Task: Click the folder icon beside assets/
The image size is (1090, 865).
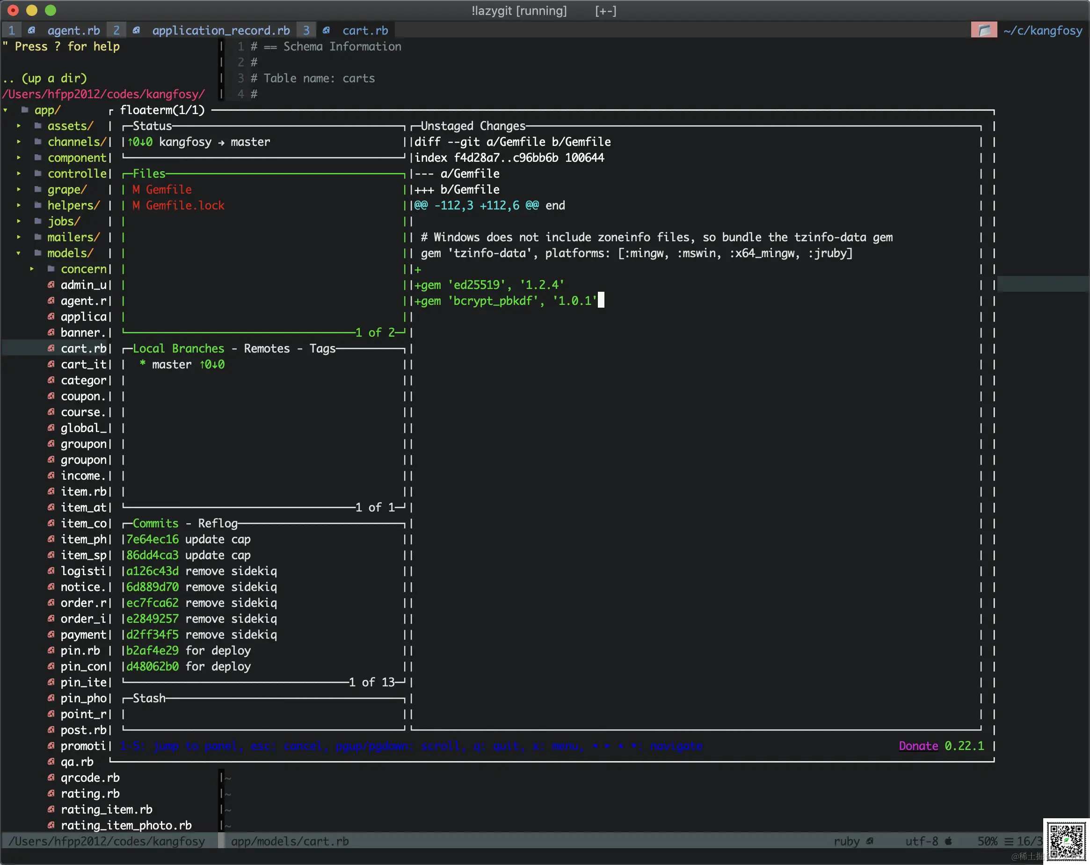Action: 38,126
